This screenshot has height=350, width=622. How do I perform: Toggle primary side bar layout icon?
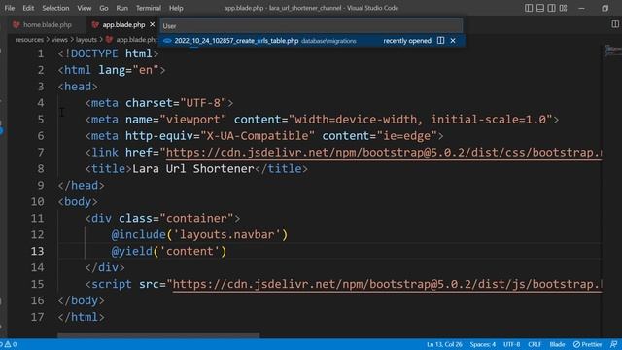pyautogui.click(x=529, y=8)
